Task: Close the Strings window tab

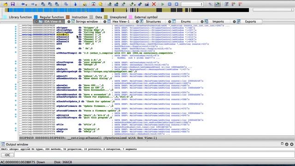Action: point(69,22)
